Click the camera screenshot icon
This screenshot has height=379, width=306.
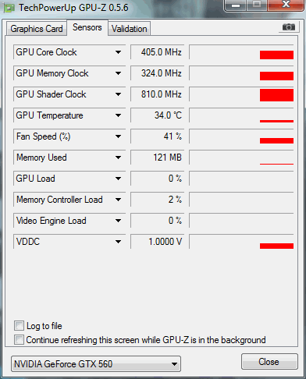pyautogui.click(x=289, y=27)
